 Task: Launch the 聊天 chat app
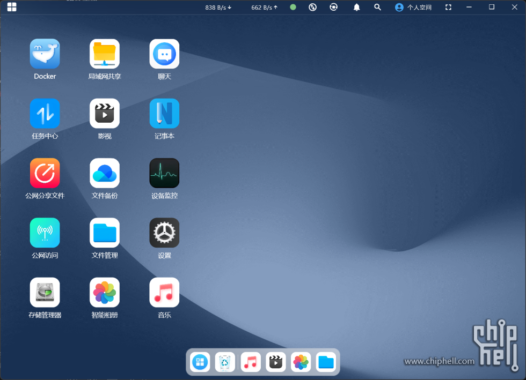164,54
